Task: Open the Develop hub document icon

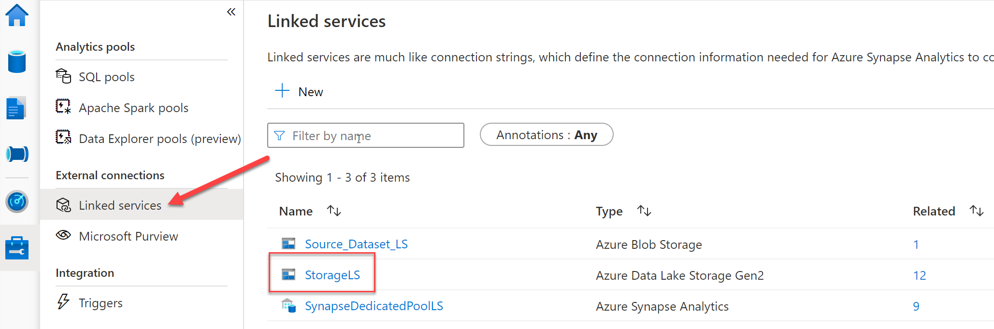Action: 16,108
